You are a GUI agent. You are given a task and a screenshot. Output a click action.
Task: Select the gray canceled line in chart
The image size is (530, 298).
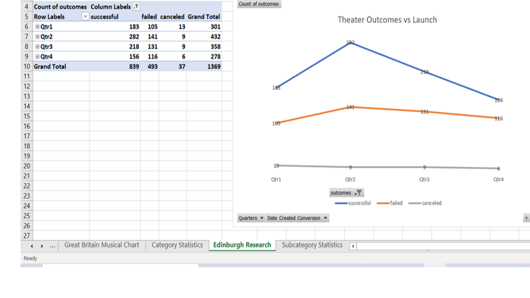pos(388,168)
